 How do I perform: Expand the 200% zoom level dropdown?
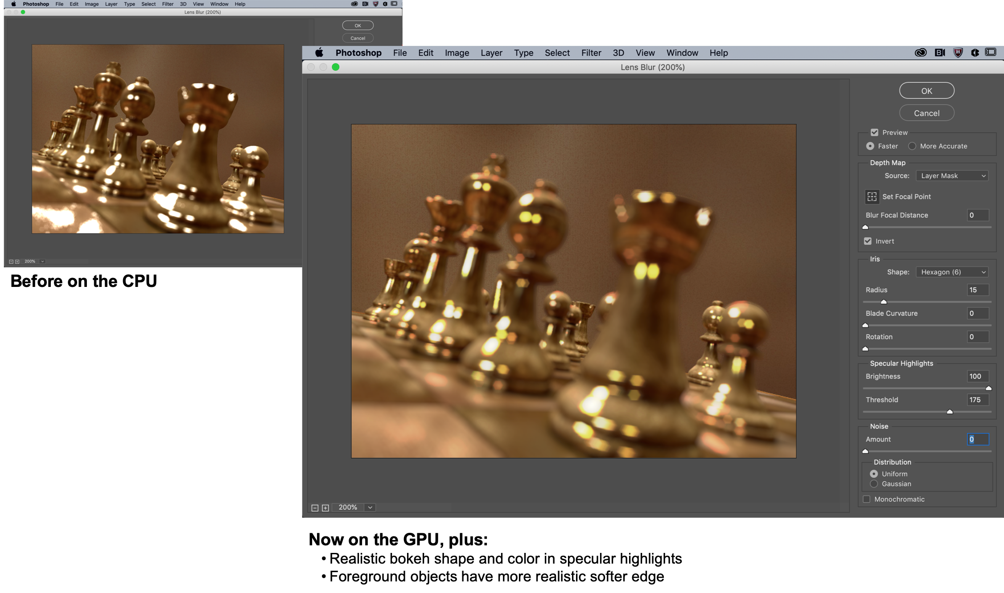coord(370,507)
